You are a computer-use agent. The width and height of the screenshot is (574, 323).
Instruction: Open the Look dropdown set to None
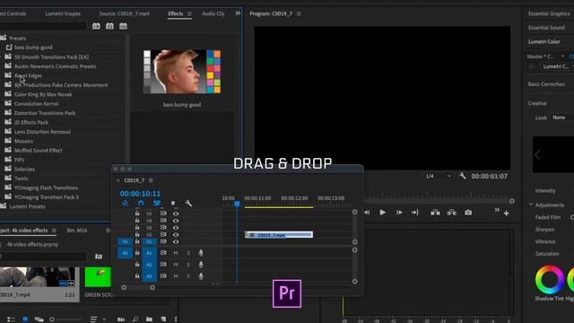click(562, 118)
